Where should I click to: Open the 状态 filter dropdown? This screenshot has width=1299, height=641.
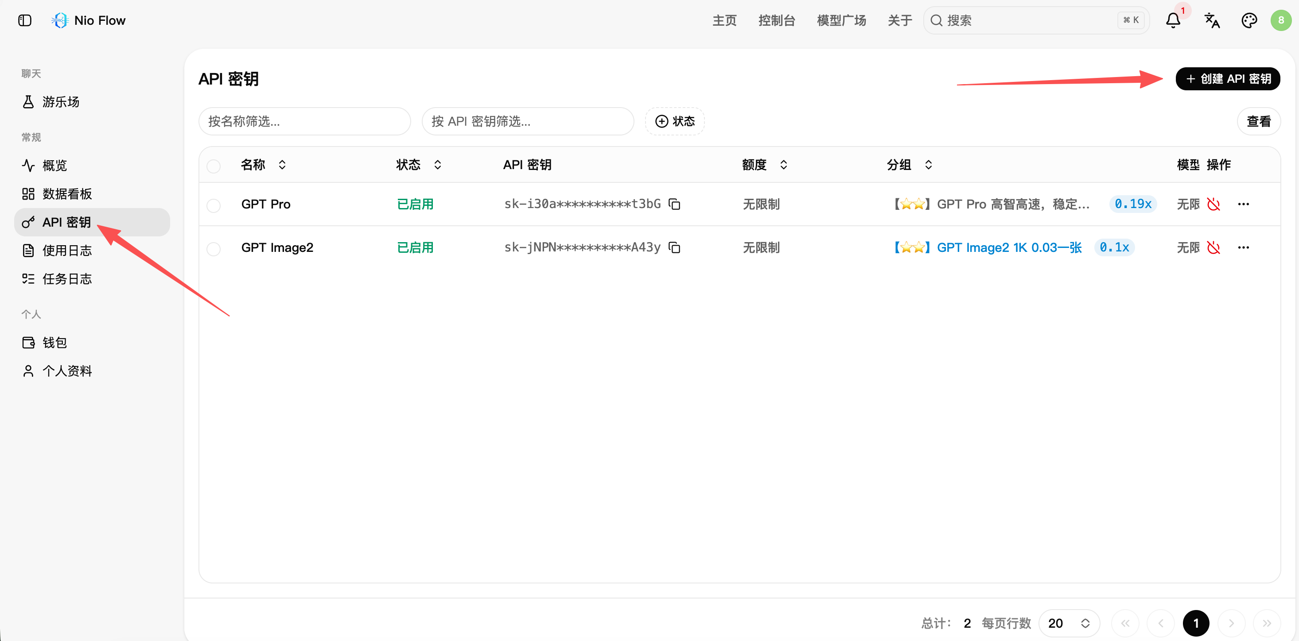click(x=675, y=121)
